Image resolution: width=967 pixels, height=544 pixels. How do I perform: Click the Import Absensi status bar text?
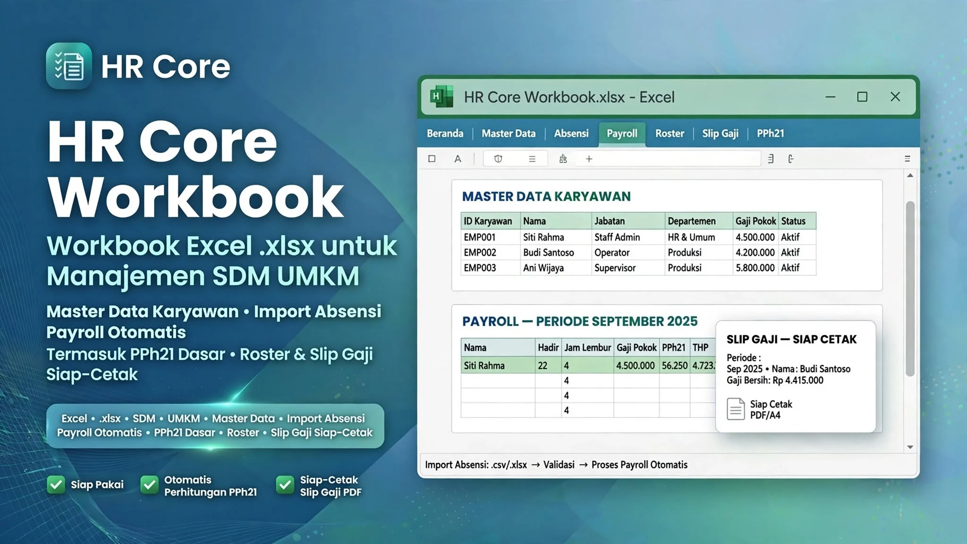(x=476, y=465)
